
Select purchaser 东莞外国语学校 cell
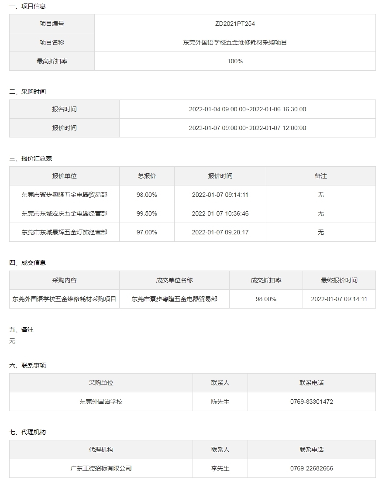click(x=101, y=402)
